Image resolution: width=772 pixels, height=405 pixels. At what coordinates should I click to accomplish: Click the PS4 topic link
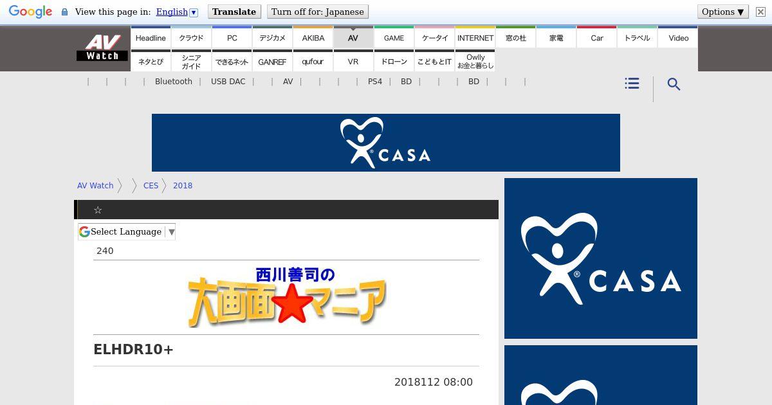coord(375,82)
